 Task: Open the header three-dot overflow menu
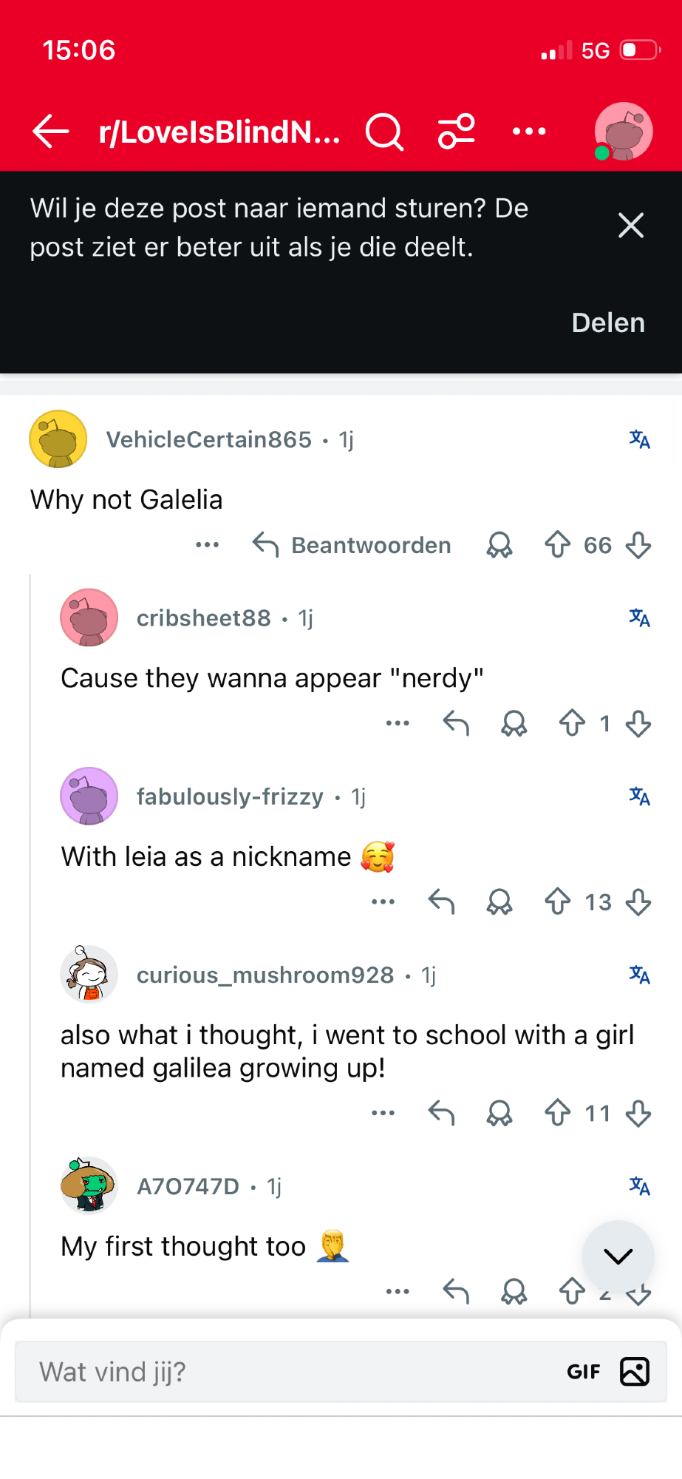tap(529, 132)
